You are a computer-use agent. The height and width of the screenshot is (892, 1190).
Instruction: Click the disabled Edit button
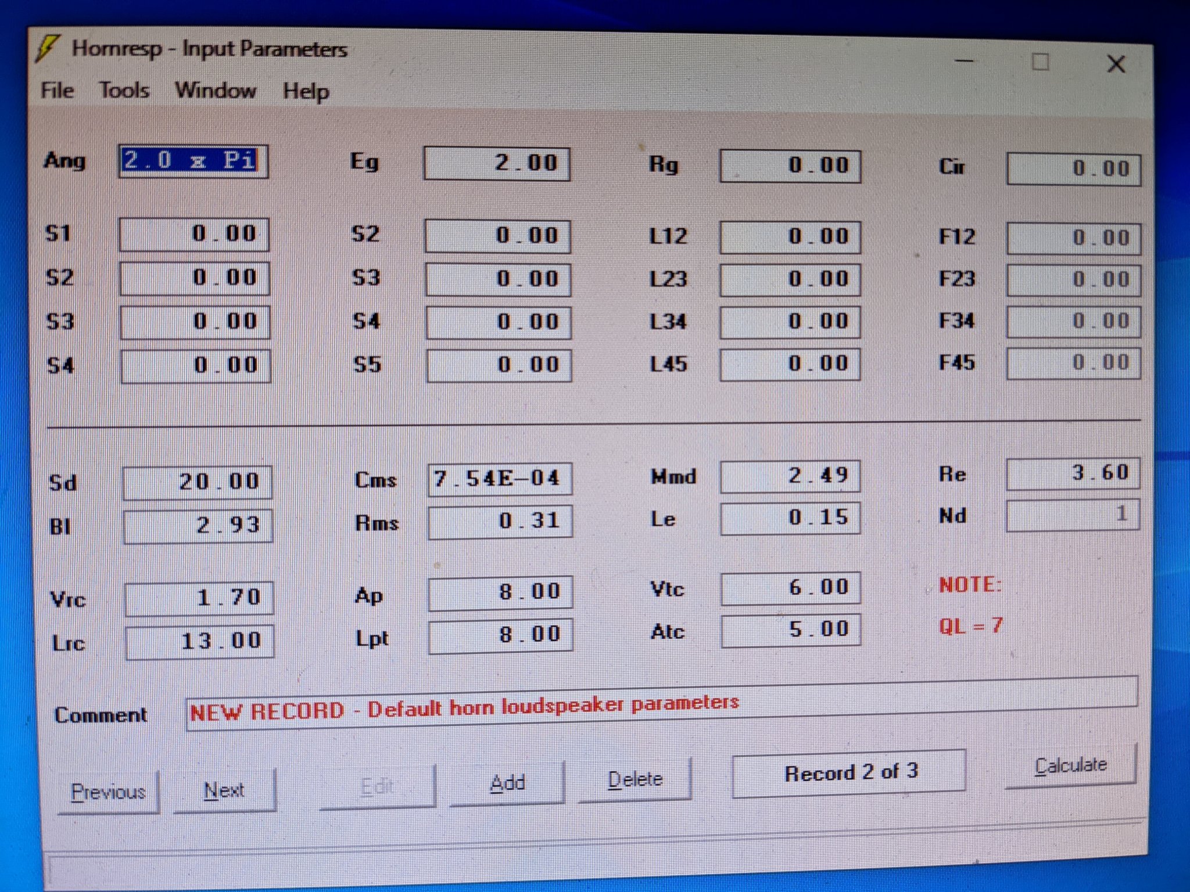point(377,786)
